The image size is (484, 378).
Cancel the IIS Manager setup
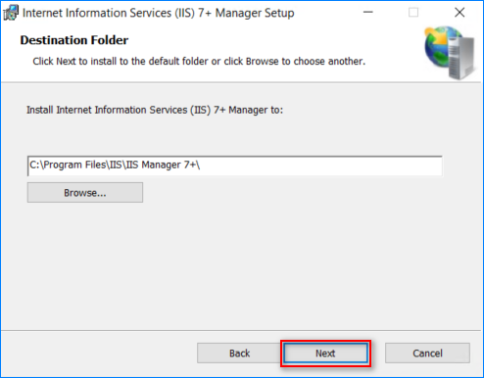(427, 354)
